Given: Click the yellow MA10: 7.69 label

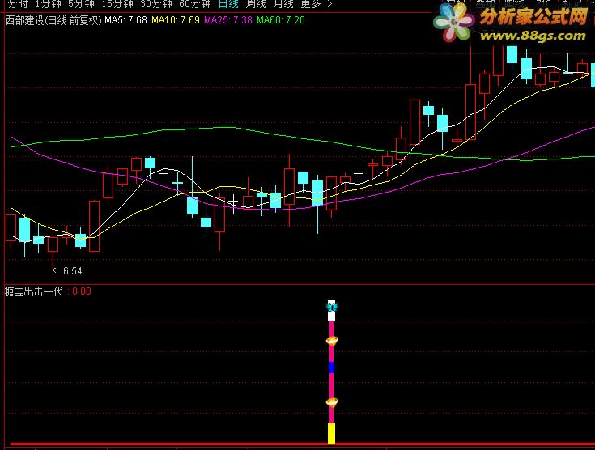Looking at the screenshot, I should coord(176,20).
